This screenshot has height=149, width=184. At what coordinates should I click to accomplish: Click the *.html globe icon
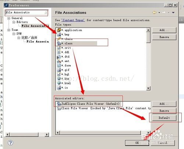pos(59,83)
